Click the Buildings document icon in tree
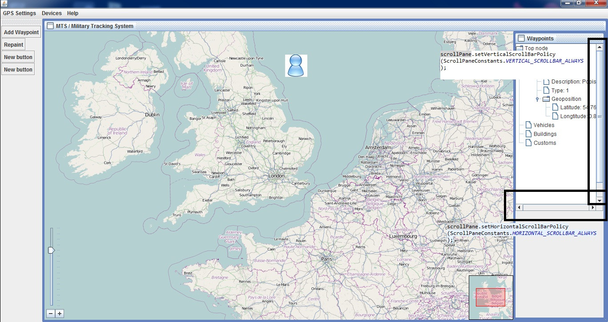 [528, 134]
